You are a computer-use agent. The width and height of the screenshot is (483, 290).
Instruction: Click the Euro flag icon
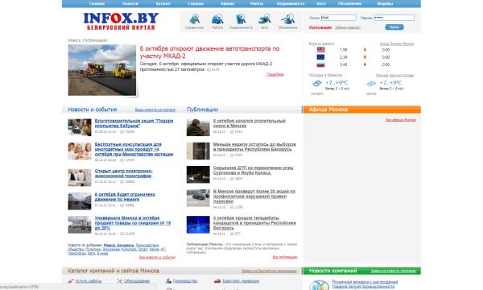[x=320, y=57]
